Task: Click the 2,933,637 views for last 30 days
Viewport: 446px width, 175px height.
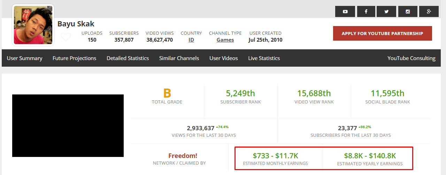Action: point(201,128)
